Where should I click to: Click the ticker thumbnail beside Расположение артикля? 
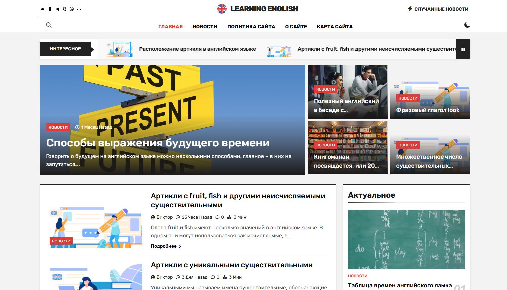coord(120,49)
